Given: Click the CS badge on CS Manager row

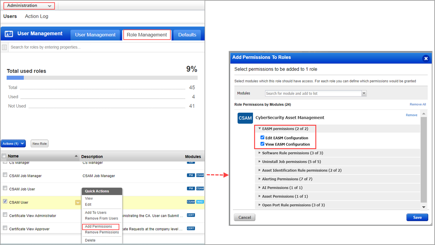Looking at the screenshot, I should tap(191, 162).
